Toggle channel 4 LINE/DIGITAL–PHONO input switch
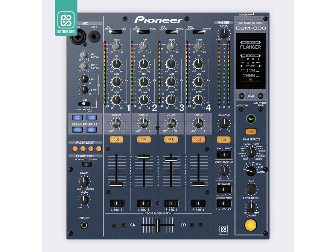 point(199,32)
